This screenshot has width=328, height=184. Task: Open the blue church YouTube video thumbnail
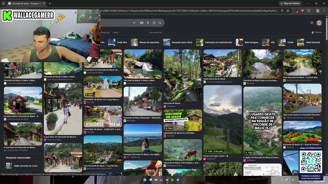click(103, 87)
